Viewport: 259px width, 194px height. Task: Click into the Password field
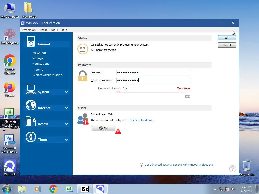click(153, 72)
